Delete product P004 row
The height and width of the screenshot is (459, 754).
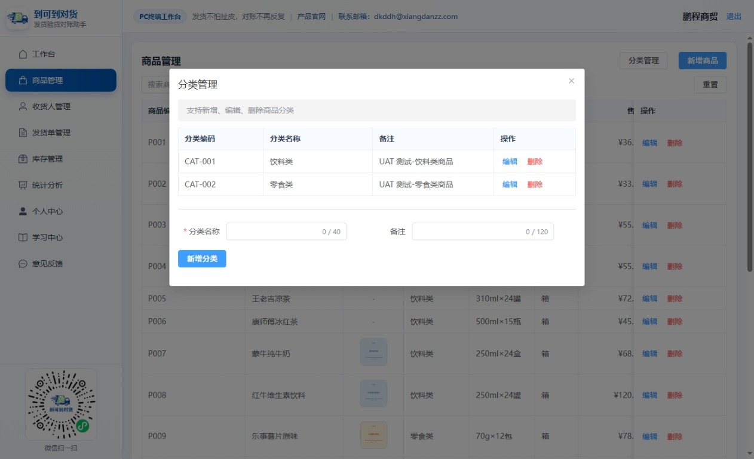[675, 267]
